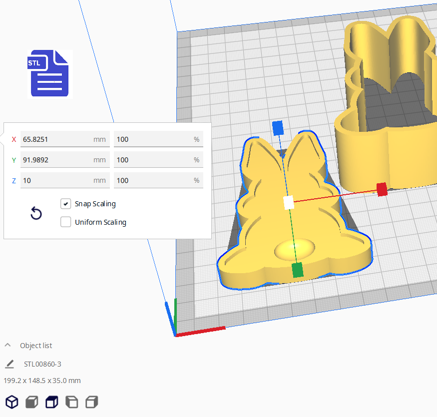Click the X dimension mm field
The image size is (437, 417).
[x=56, y=139]
